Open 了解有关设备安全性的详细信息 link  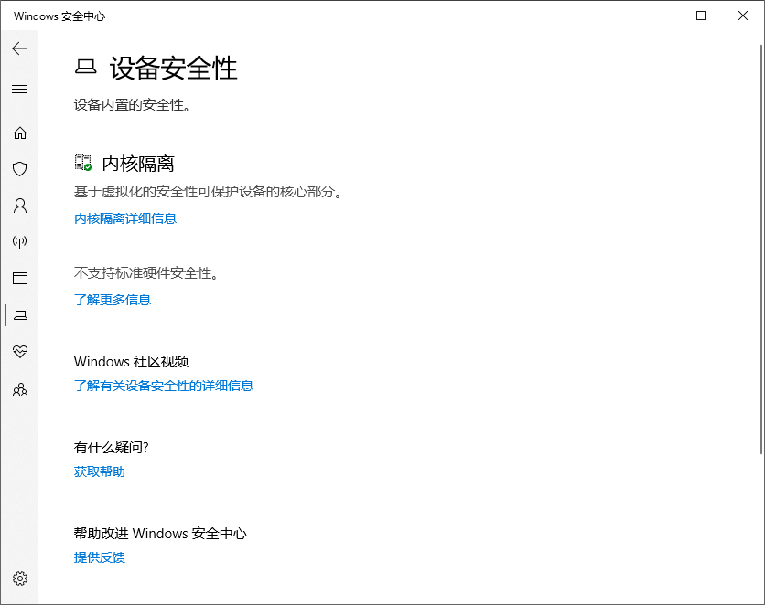[164, 387]
